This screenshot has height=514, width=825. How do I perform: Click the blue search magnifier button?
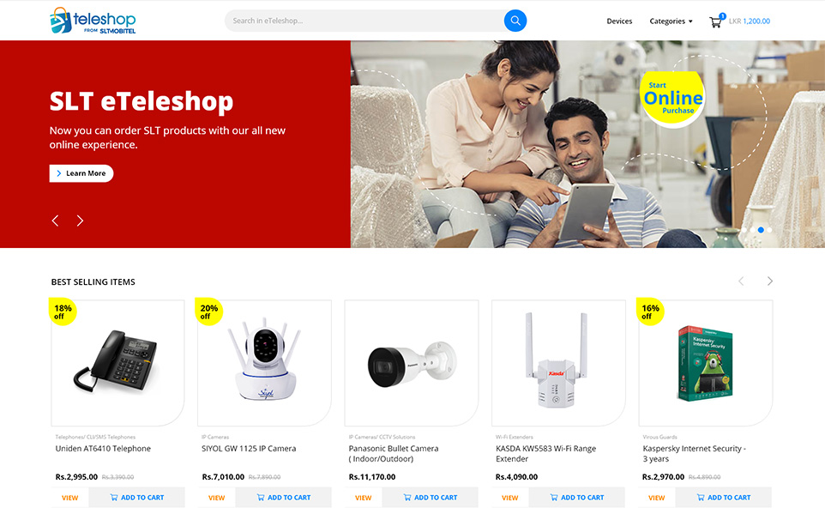[x=515, y=21]
